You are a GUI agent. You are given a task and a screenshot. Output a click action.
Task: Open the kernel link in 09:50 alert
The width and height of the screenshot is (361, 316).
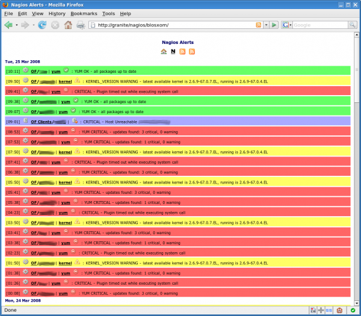66,81
